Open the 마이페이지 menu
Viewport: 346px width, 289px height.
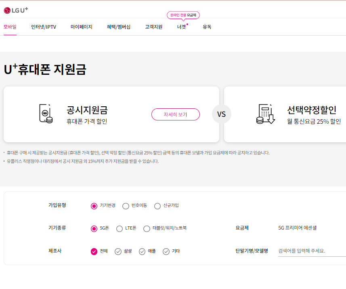(82, 27)
